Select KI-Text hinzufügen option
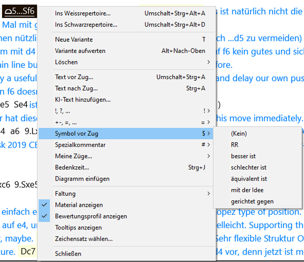 click(x=83, y=100)
